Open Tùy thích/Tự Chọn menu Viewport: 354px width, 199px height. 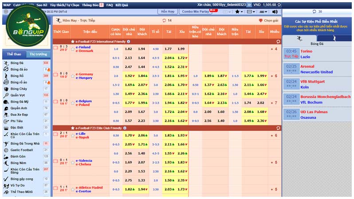click(64, 5)
